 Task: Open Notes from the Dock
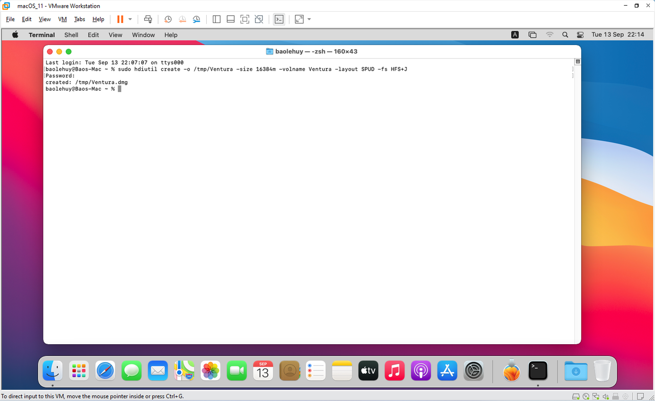[x=342, y=370]
